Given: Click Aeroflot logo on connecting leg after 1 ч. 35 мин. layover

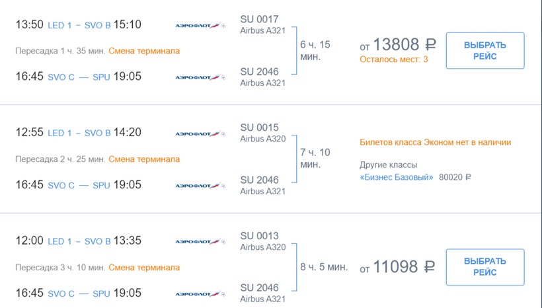Looking at the screenshot, I should (x=200, y=77).
